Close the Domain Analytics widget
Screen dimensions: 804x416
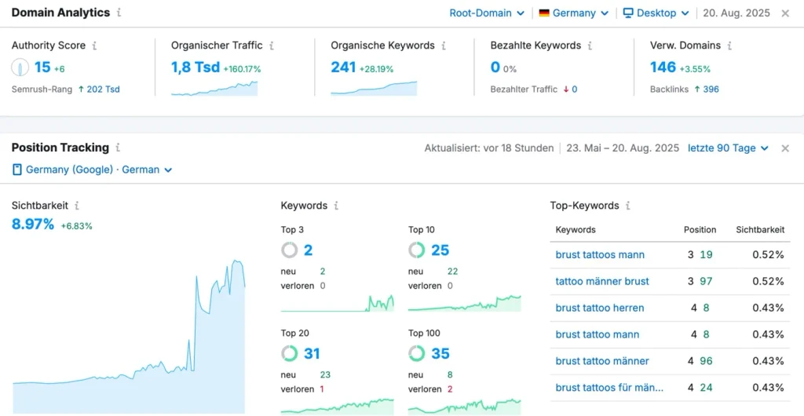click(x=785, y=13)
